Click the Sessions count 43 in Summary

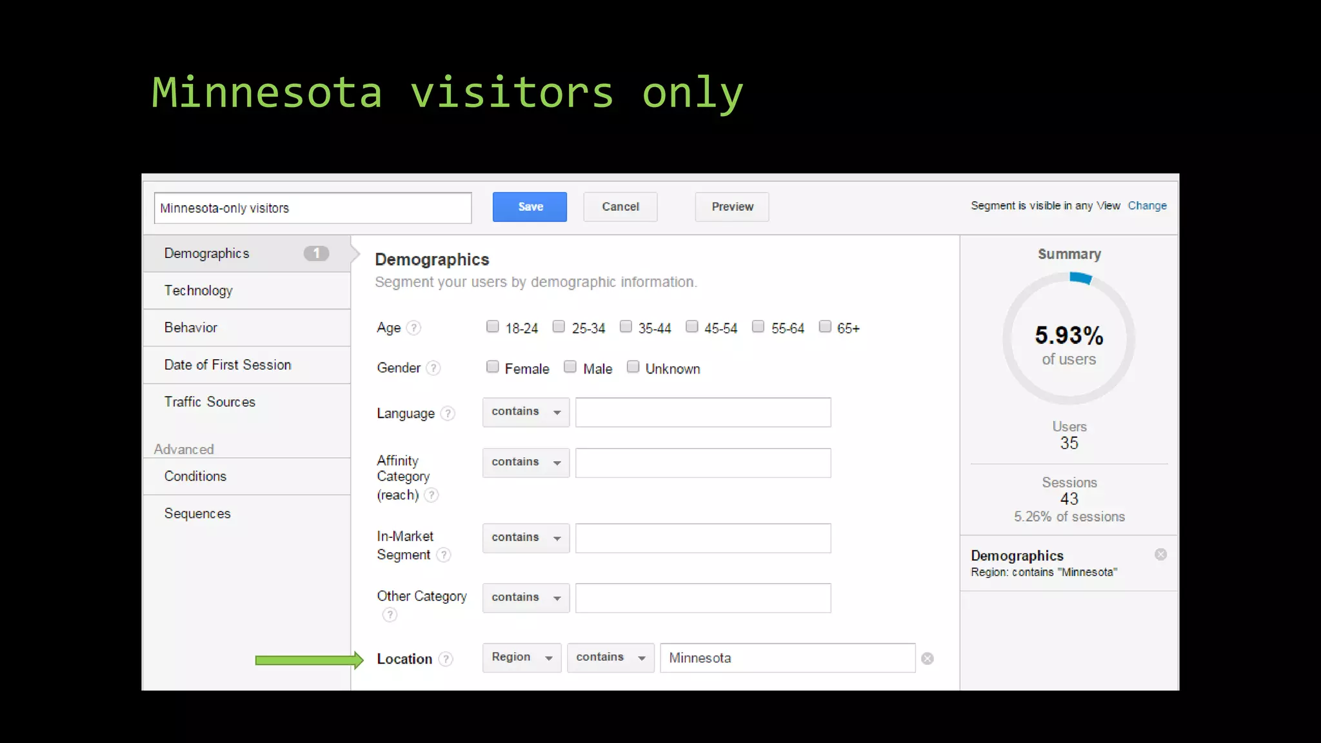[x=1069, y=499]
